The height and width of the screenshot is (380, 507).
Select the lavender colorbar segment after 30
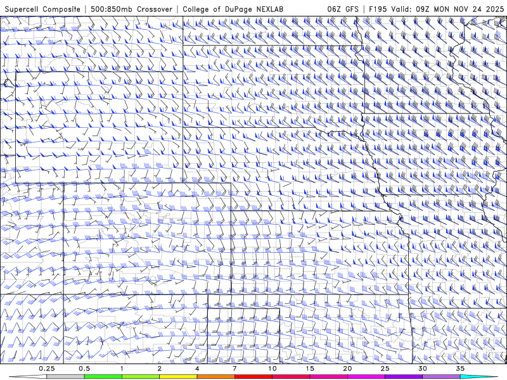[441, 377]
